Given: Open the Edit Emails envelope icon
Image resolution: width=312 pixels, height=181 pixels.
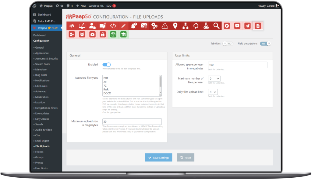Looking at the screenshot, I should point(144,26).
